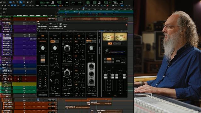Viewport: 201px width, 113px height.
Task: Select the COMP module header
Action: [91, 36]
